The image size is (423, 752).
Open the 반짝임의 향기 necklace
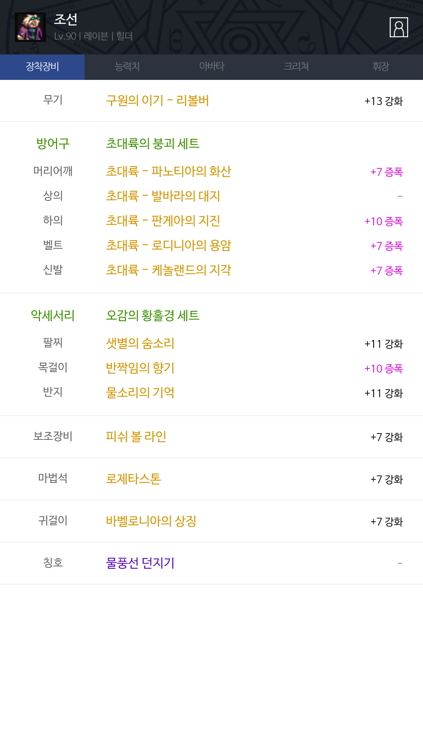click(140, 368)
